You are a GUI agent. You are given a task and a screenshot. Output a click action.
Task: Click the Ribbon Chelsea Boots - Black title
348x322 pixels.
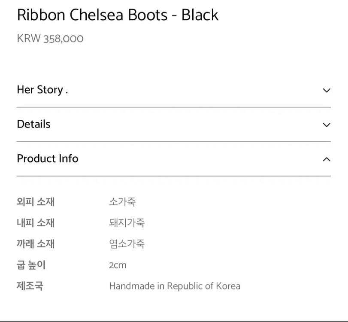point(118,15)
